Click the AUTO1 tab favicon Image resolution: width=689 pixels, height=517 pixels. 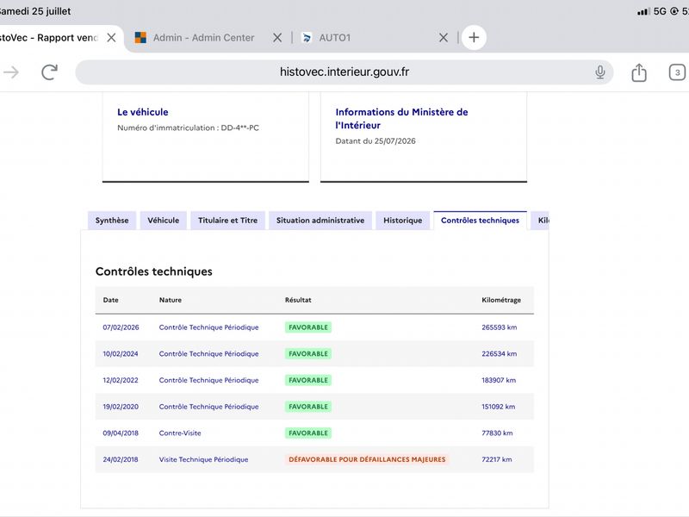click(x=307, y=38)
